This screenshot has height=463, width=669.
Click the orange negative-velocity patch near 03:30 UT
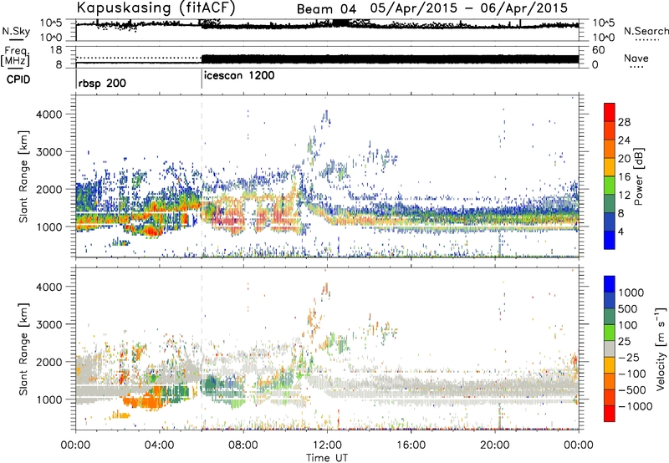tap(147, 400)
